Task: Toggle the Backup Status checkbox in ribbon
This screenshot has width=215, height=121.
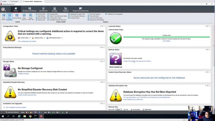Action: [x=37, y=18]
